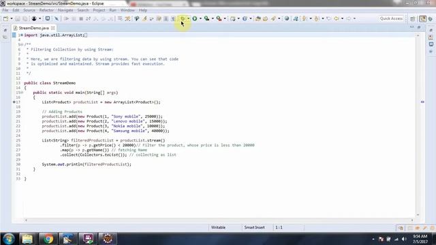436x245 pixels.
Task: Click the Windows Start button
Action: (x=9, y=239)
